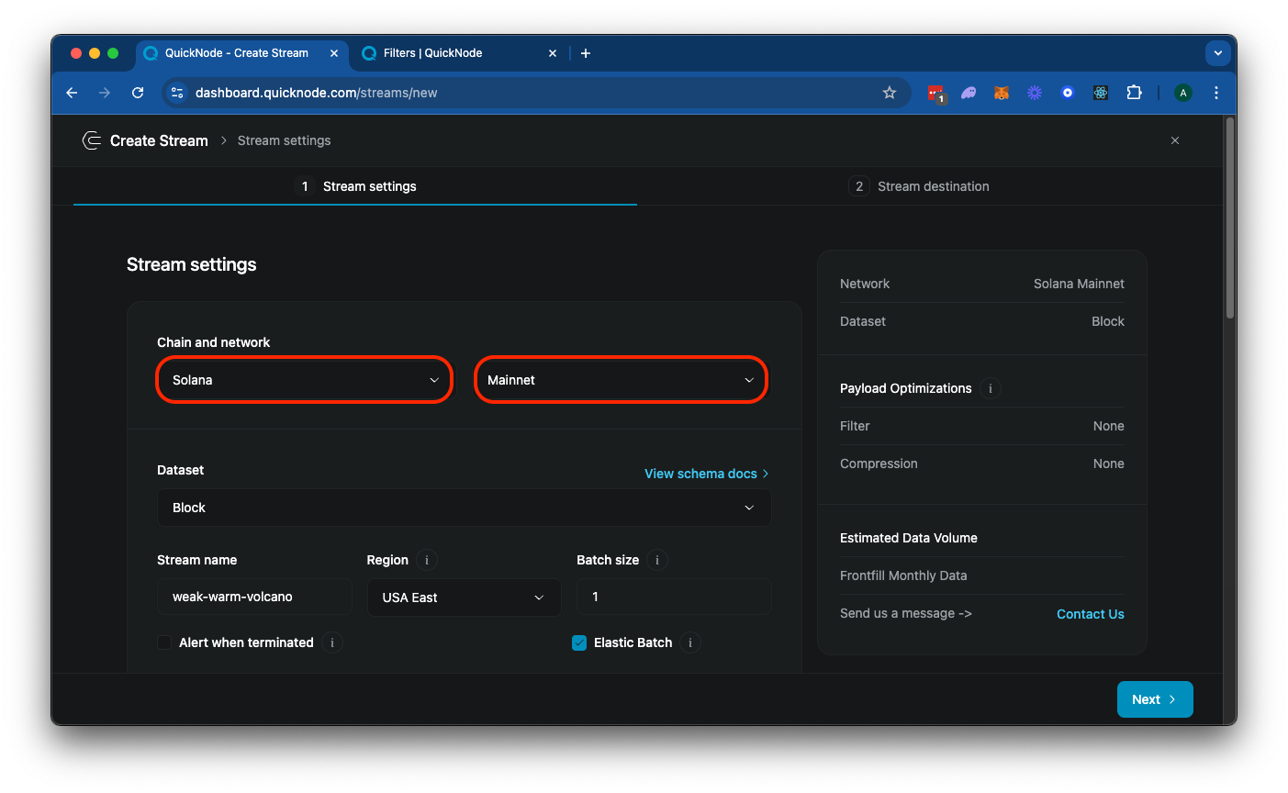Enable Alert when terminated checkbox
This screenshot has height=793, width=1288.
[164, 642]
